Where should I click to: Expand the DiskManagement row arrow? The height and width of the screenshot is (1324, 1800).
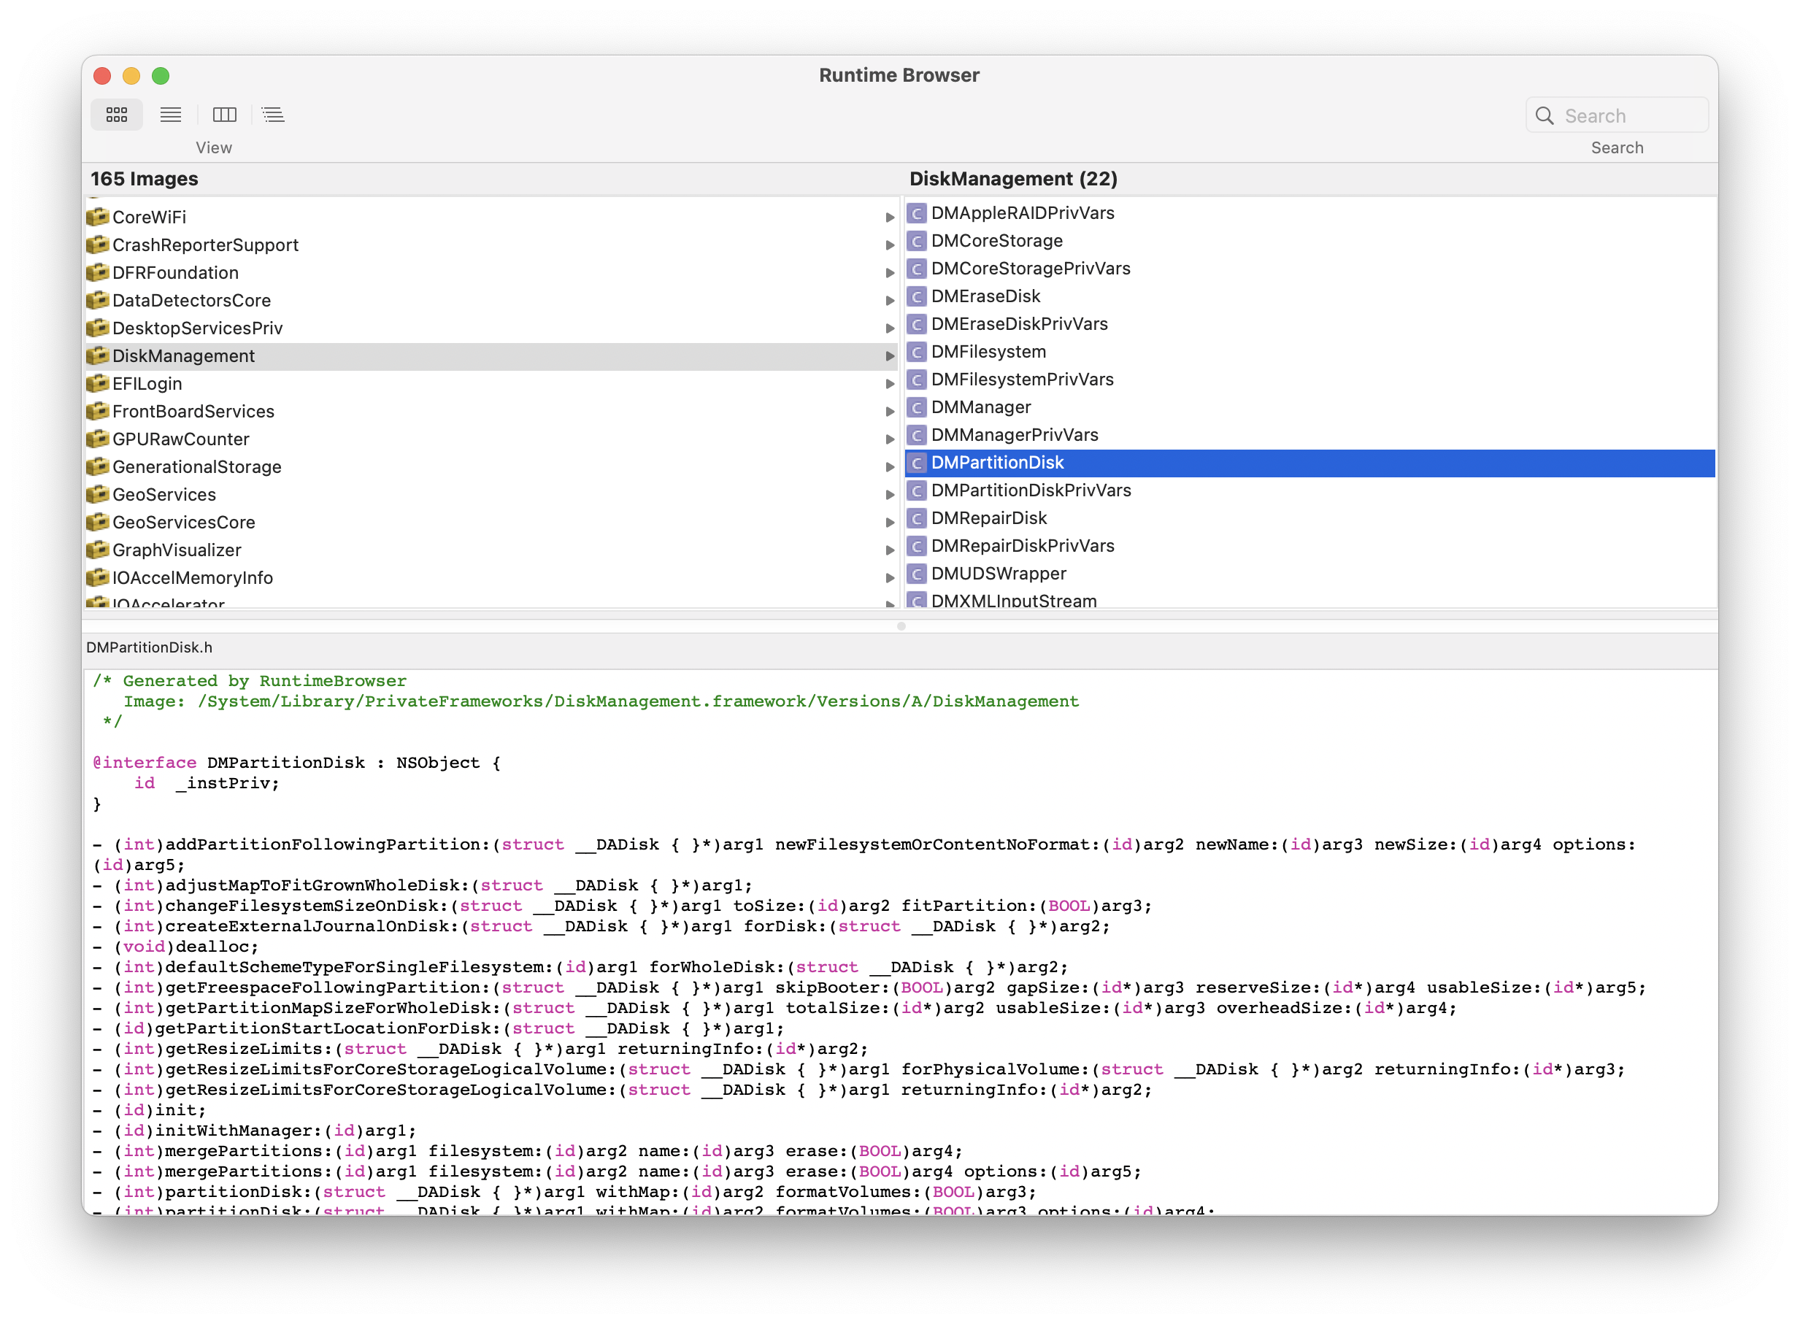pyautogui.click(x=890, y=356)
